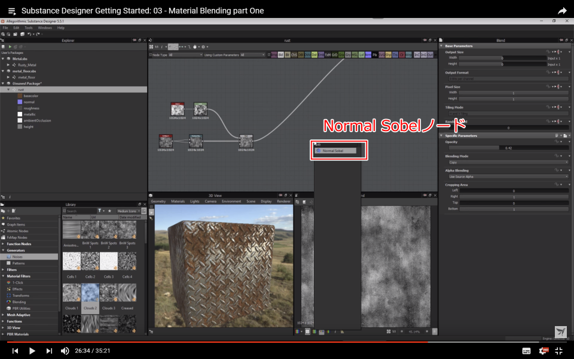Add an FX-Map node via FxM shortcut
The width and height of the screenshot is (574, 359).
328,55
